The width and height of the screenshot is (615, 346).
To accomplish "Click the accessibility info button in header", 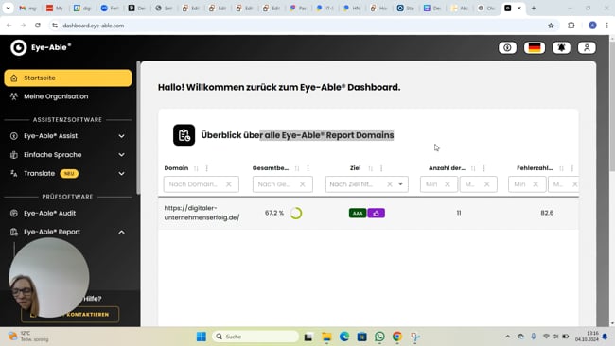I will pyautogui.click(x=507, y=48).
